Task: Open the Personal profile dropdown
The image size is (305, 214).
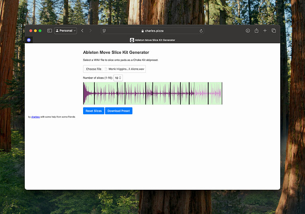Action: (65, 31)
